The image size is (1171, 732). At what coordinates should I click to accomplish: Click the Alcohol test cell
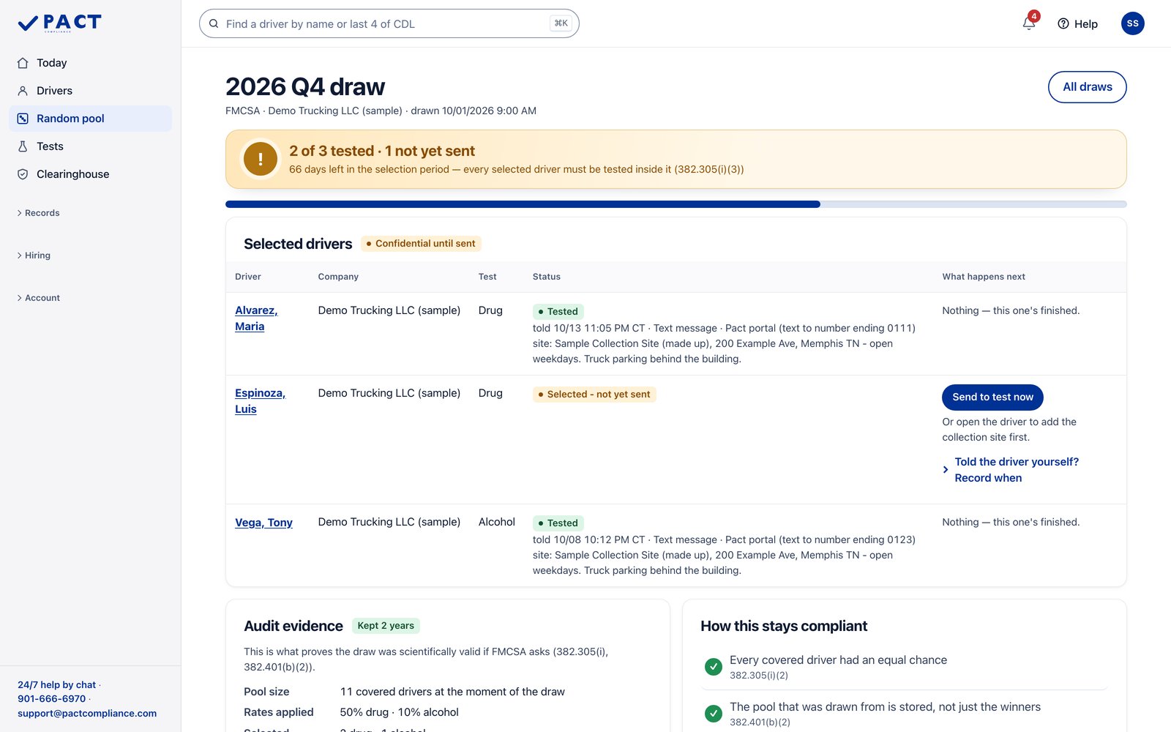pyautogui.click(x=497, y=522)
